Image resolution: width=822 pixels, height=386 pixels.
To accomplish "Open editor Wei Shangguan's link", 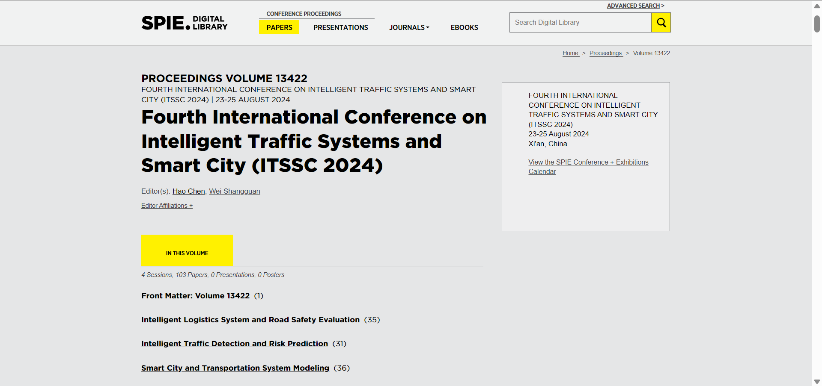I will point(235,191).
